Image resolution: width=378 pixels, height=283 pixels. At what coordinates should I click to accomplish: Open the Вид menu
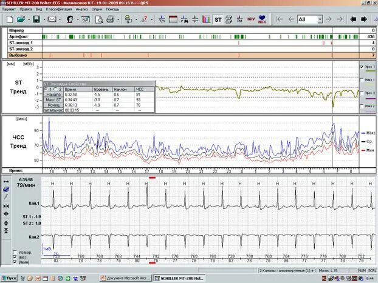coord(39,9)
